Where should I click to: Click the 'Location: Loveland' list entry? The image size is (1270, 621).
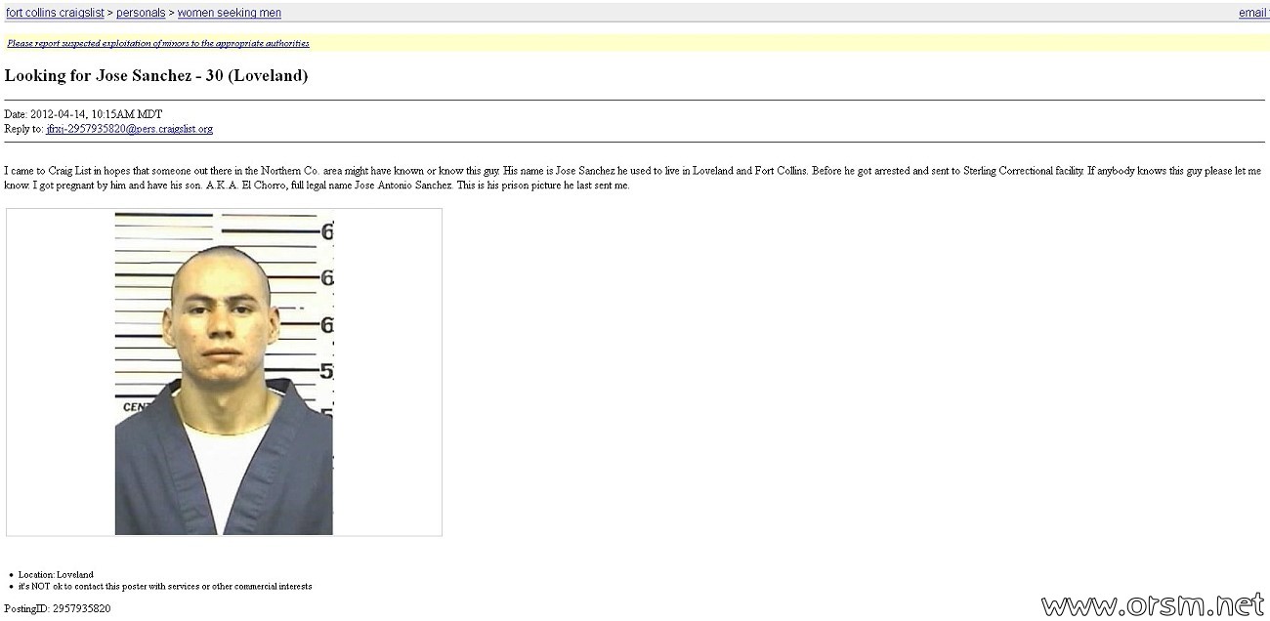(x=56, y=574)
